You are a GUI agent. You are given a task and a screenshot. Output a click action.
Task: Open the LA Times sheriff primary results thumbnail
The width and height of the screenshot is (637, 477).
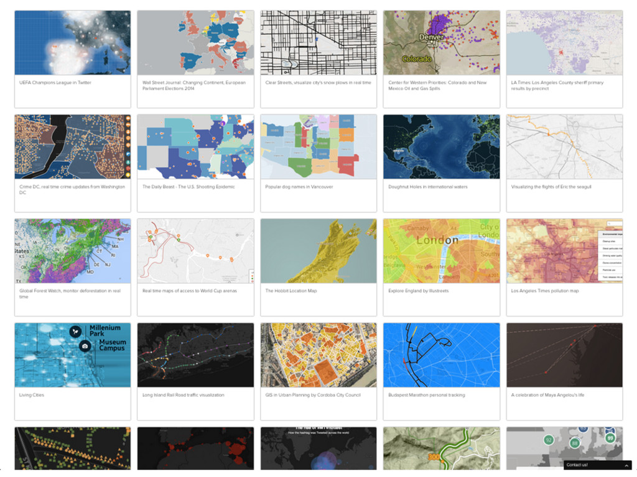tap(564, 43)
